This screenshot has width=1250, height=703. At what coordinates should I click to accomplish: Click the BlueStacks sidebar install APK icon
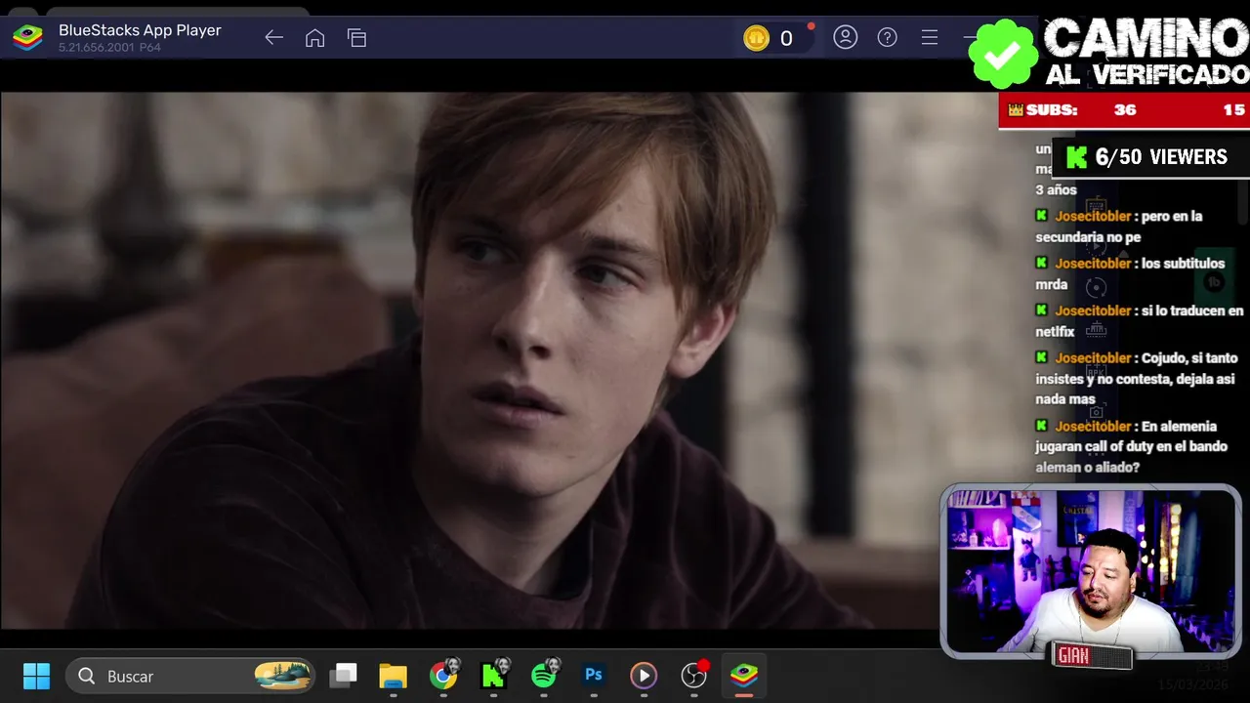point(1096,371)
